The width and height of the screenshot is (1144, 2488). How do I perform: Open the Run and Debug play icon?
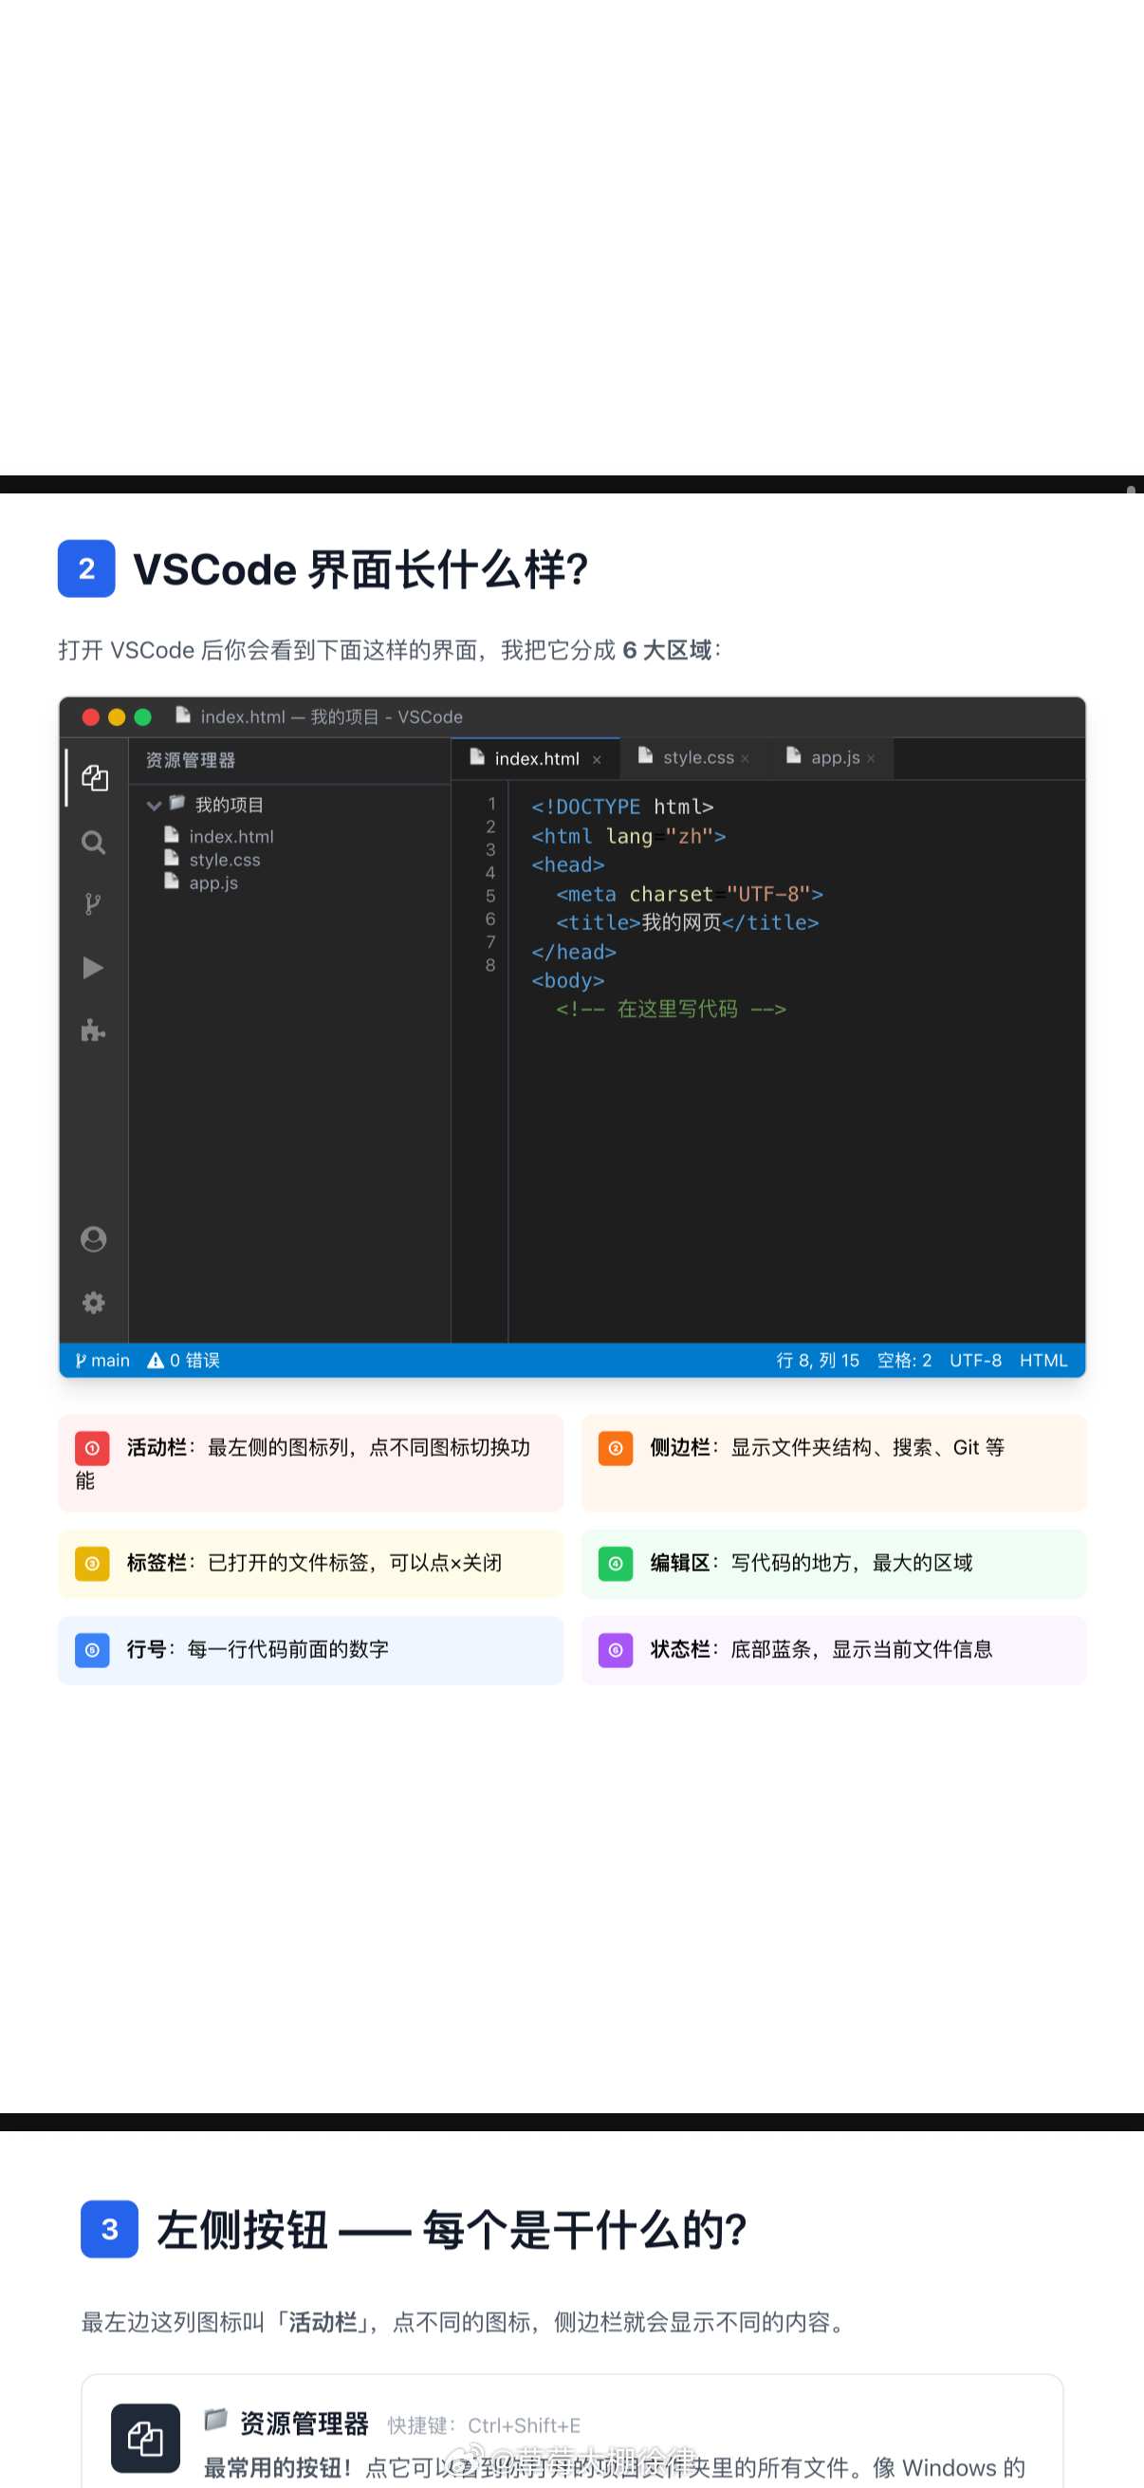(x=94, y=968)
